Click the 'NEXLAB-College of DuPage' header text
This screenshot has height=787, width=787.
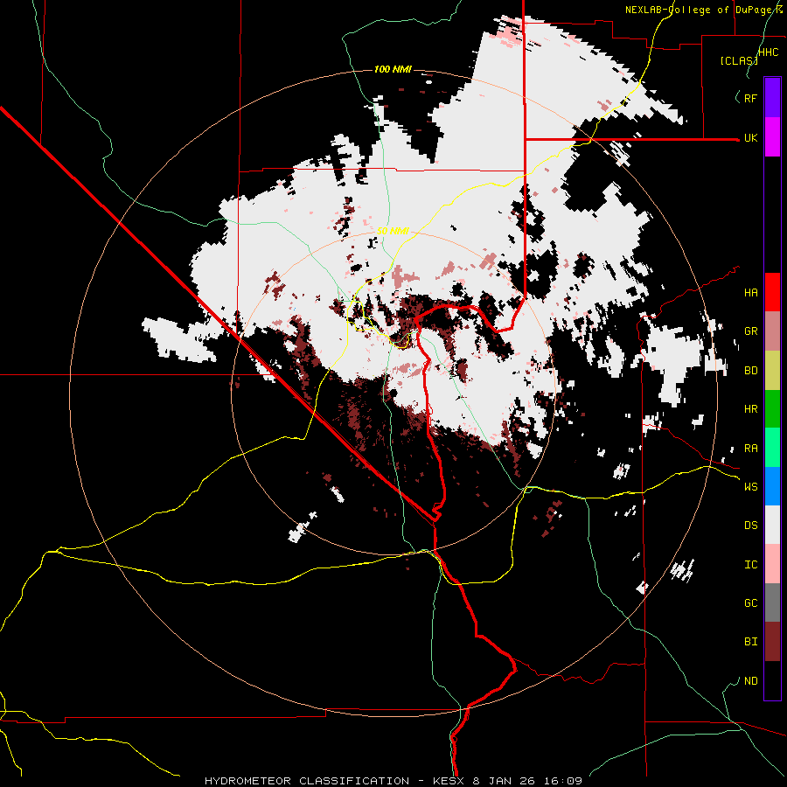698,10
